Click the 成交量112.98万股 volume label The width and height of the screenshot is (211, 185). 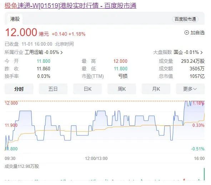coord(22,166)
